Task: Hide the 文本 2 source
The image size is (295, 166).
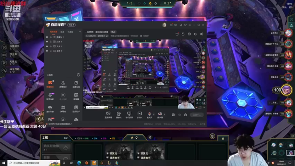Action: click(x=47, y=46)
